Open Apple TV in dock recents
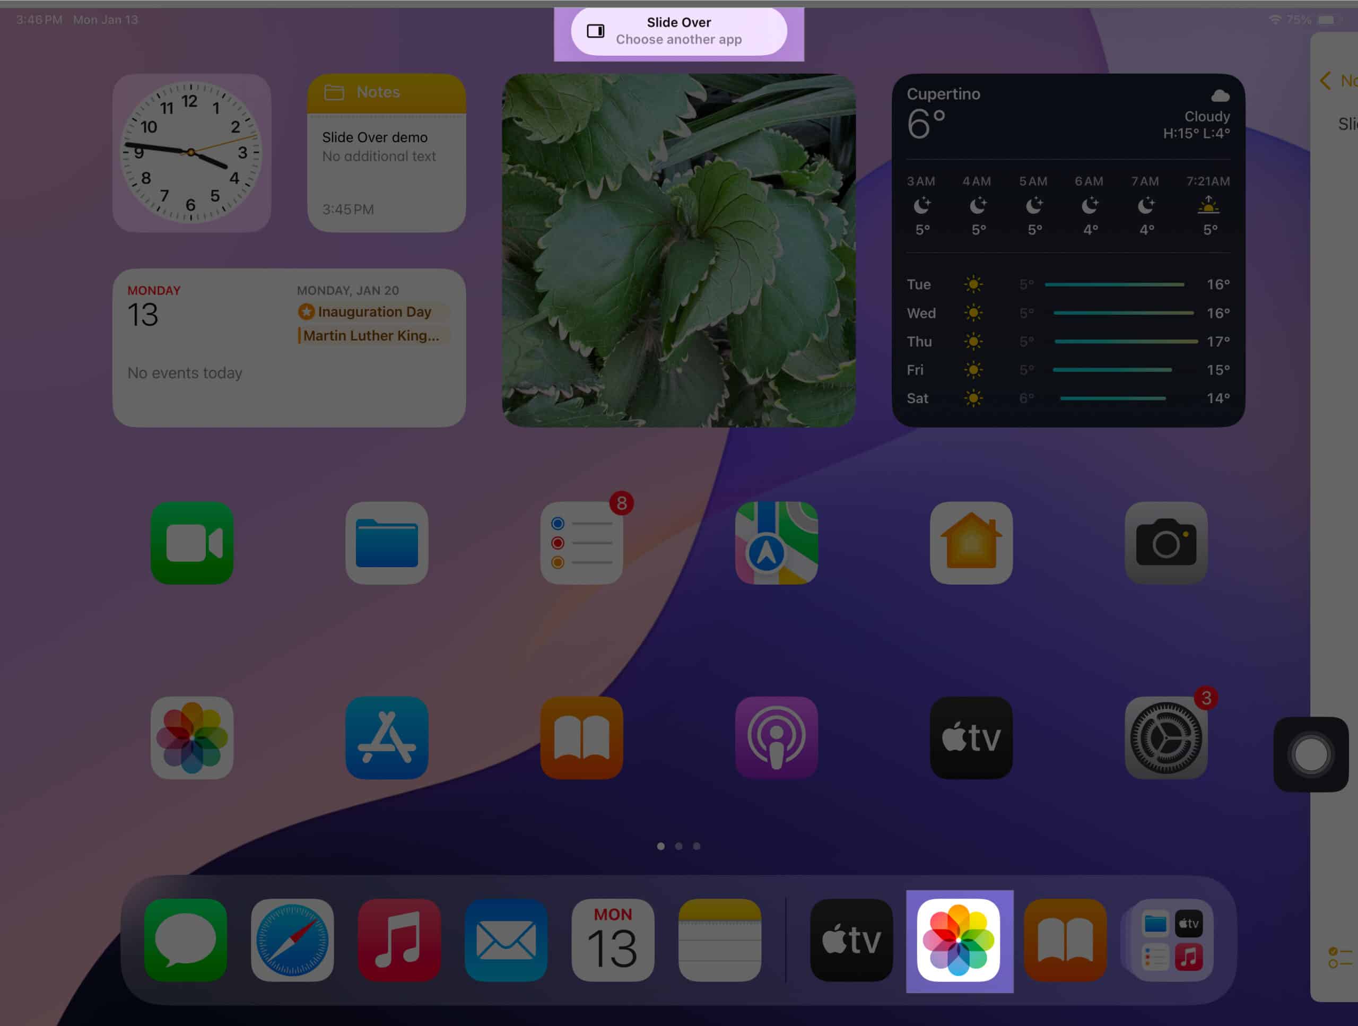 851,940
